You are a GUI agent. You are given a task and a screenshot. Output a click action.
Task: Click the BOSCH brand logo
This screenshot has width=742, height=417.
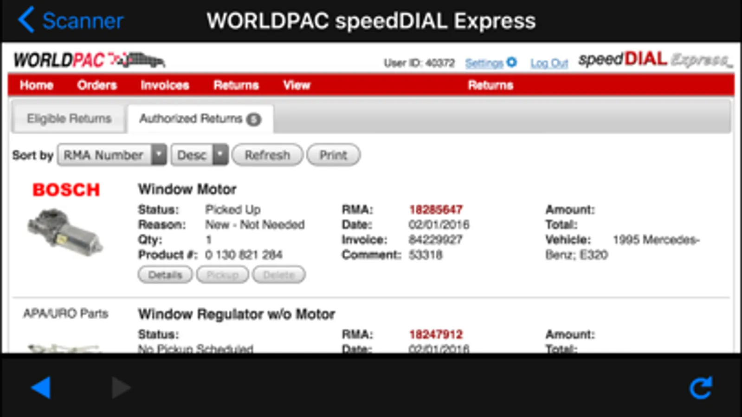66,190
